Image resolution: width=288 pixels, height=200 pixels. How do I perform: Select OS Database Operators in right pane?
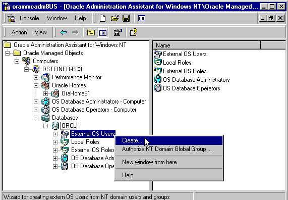pyautogui.click(x=191, y=88)
